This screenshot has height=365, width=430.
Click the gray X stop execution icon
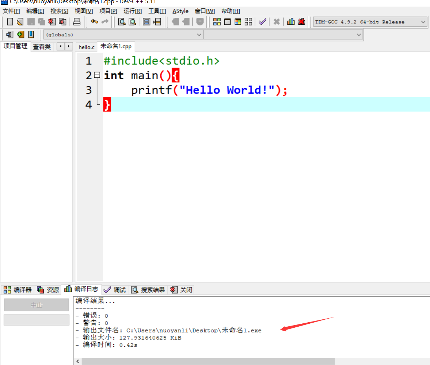click(x=277, y=22)
